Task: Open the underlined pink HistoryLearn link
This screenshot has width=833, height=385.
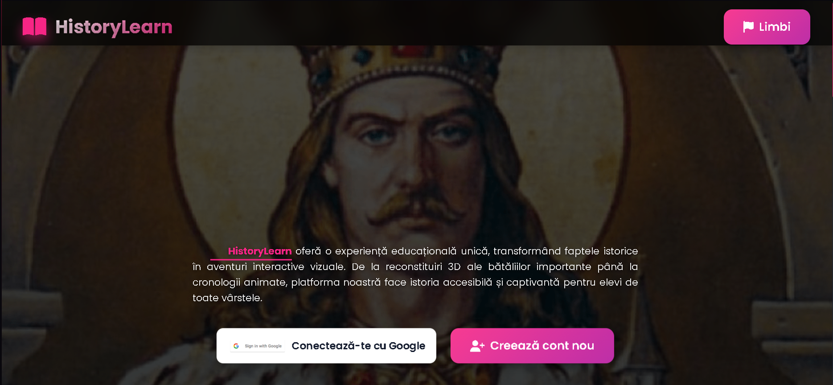Action: [x=260, y=251]
